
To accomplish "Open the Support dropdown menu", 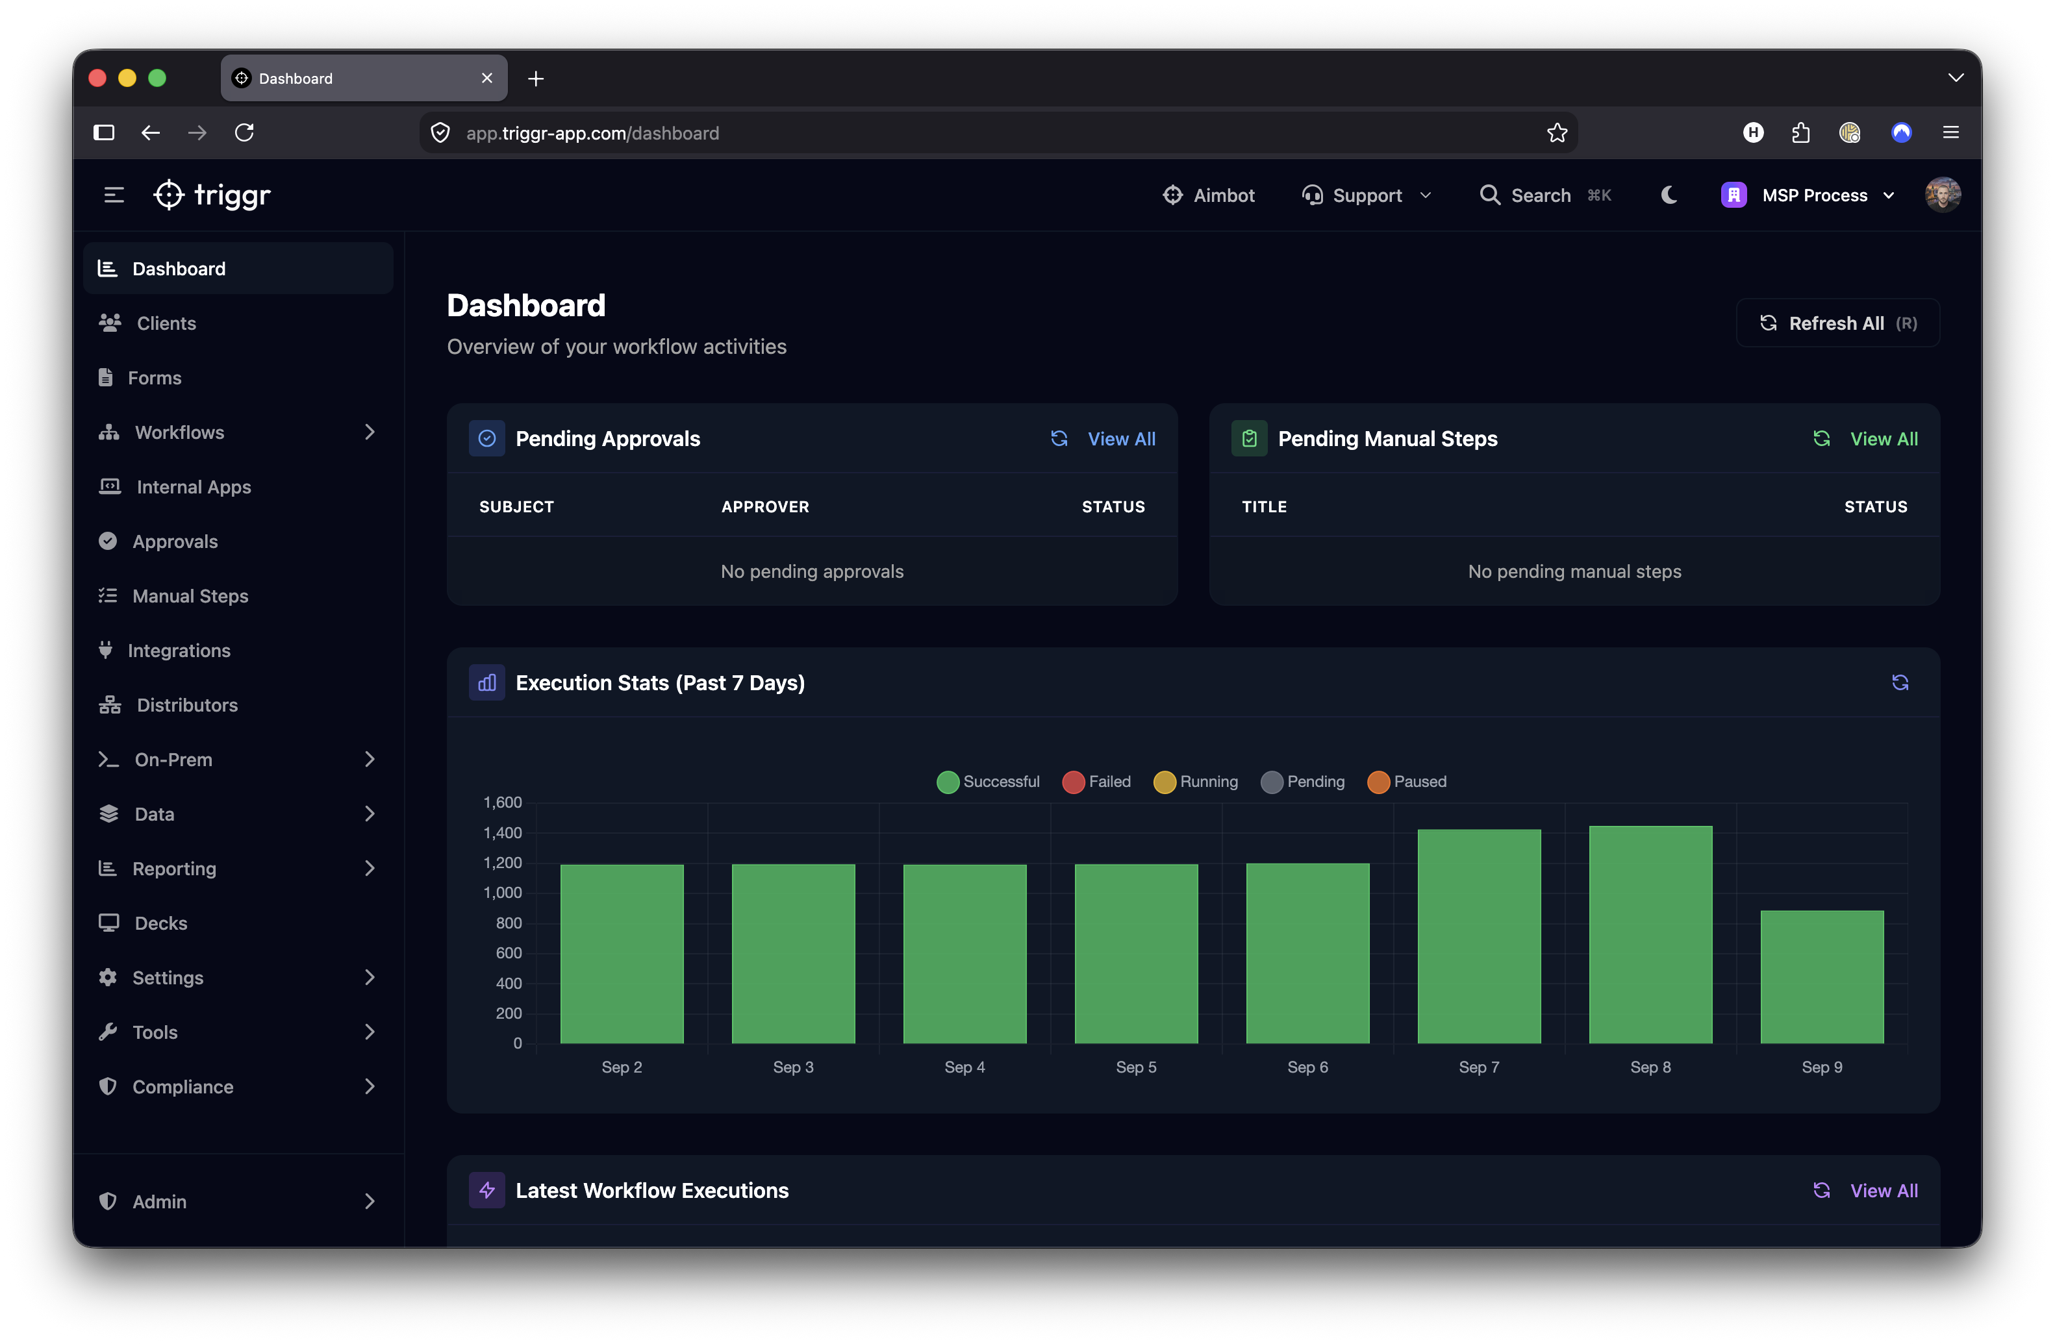I will click(1367, 195).
